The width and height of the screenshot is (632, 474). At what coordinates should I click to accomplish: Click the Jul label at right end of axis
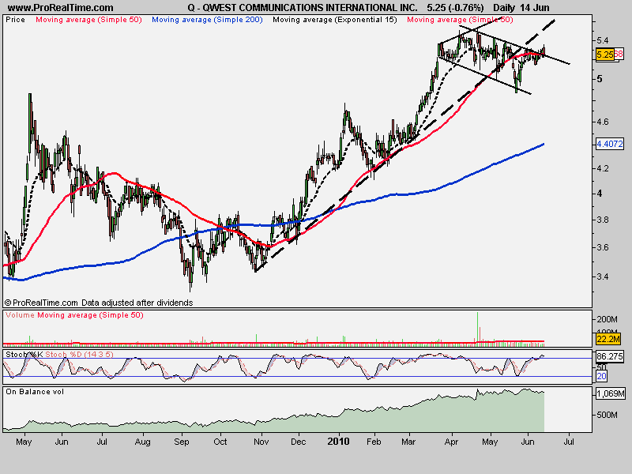pyautogui.click(x=569, y=442)
